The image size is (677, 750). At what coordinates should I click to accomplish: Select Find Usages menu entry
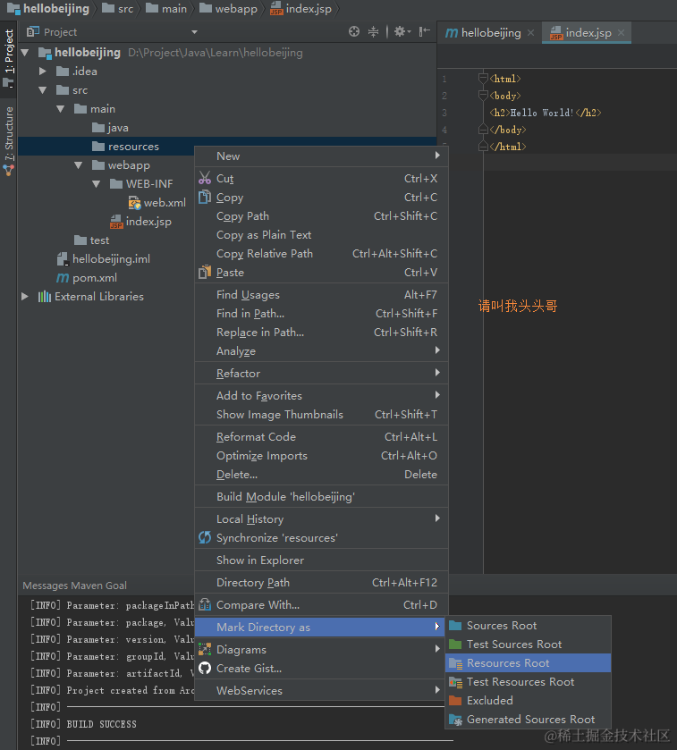(322, 295)
